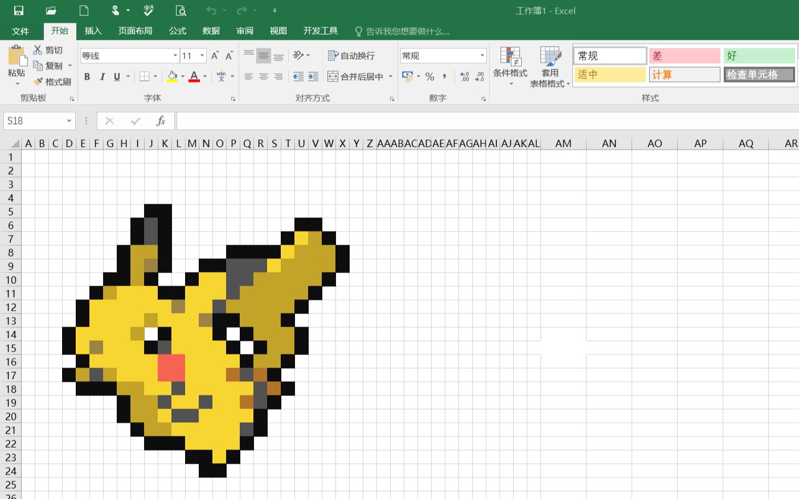799x499 pixels.
Task: Select column header AM
Action: point(563,143)
